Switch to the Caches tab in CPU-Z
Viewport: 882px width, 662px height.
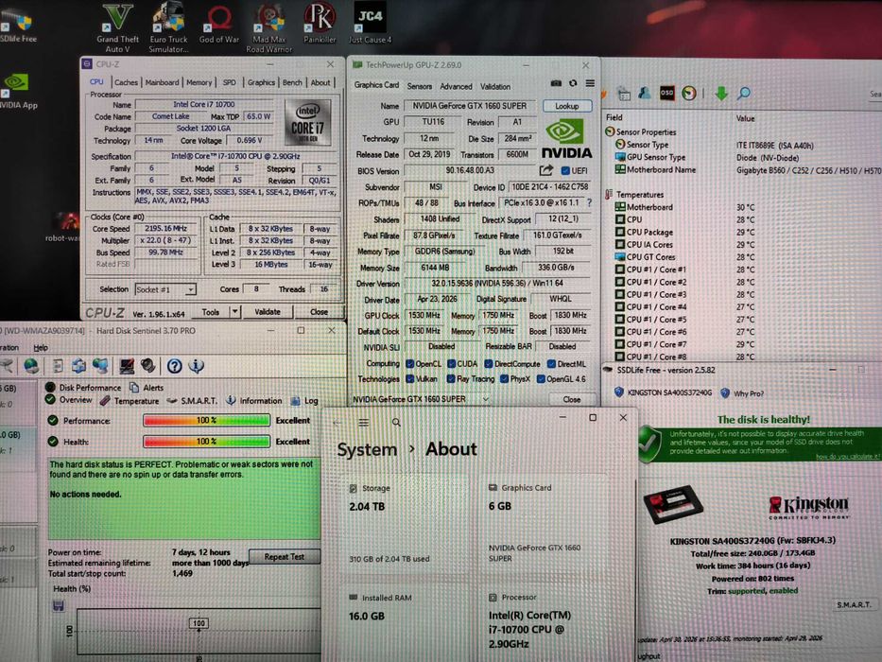click(x=126, y=82)
